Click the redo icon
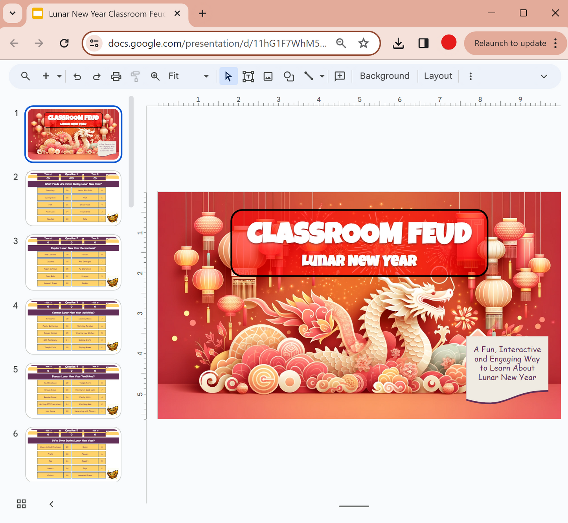The image size is (568, 523). pyautogui.click(x=96, y=76)
